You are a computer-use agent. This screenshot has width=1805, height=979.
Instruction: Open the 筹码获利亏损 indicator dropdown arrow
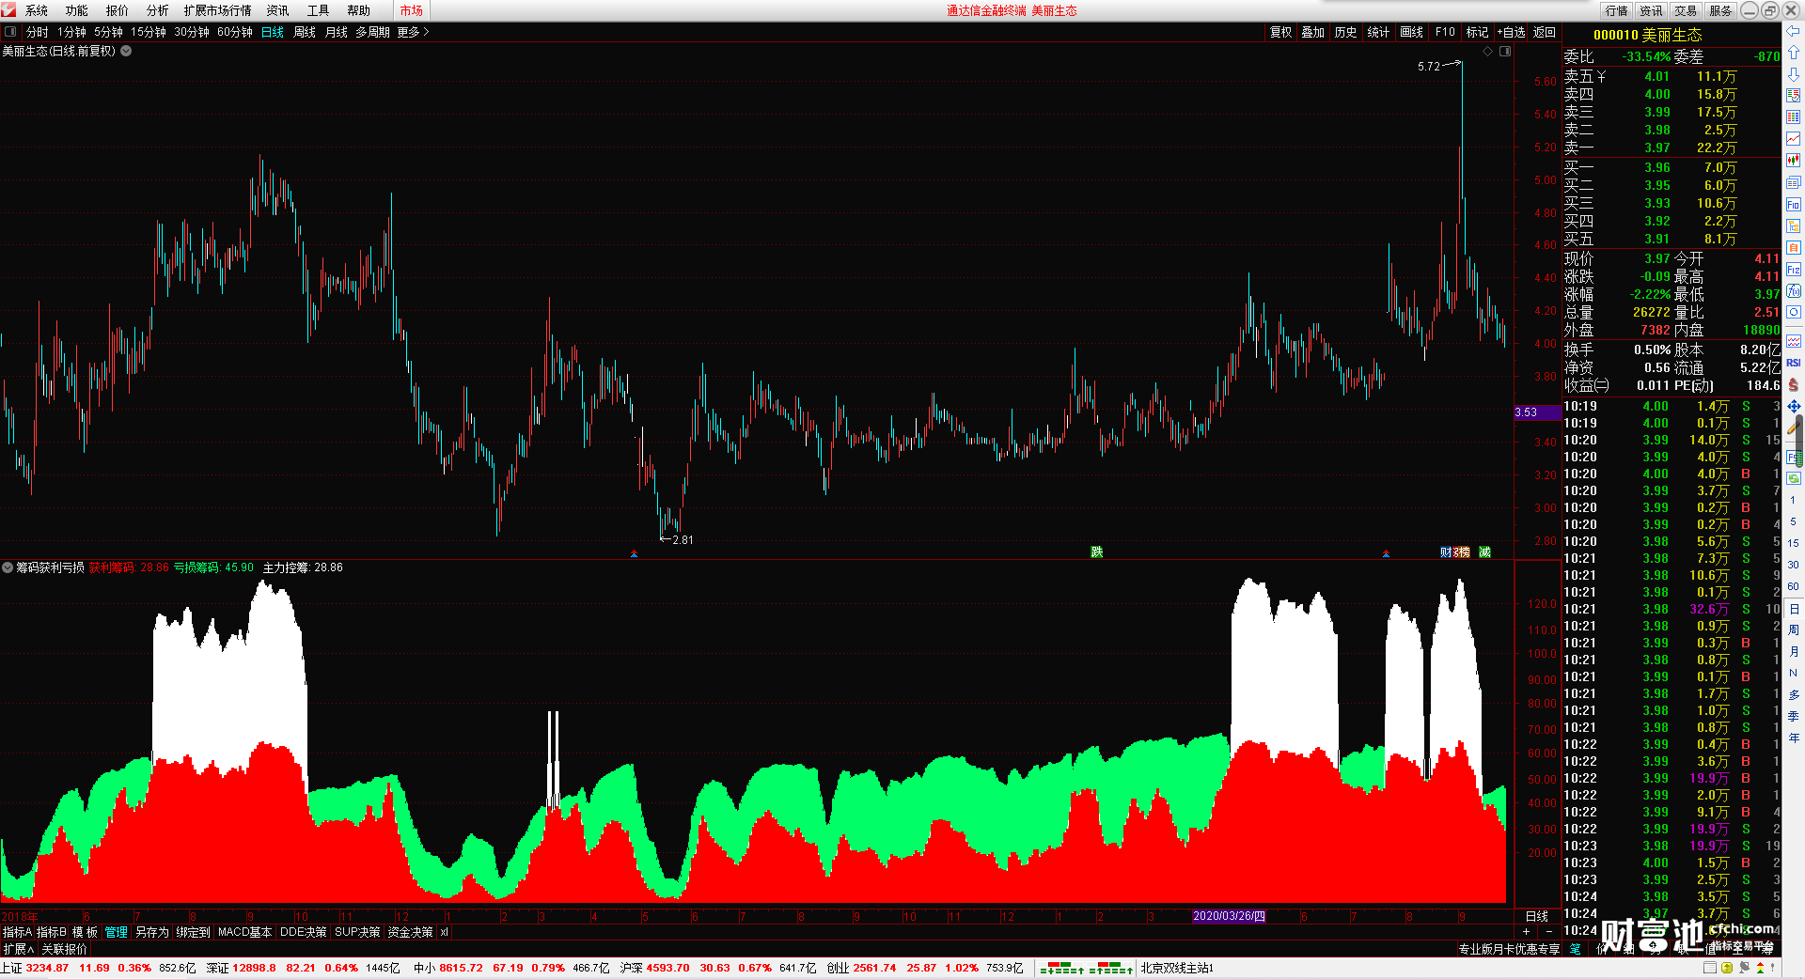[x=8, y=567]
